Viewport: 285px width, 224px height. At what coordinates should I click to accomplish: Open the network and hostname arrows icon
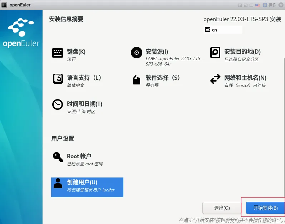pyautogui.click(x=215, y=79)
